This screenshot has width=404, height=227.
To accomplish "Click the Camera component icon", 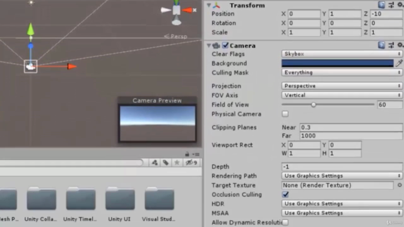I will click(x=216, y=46).
